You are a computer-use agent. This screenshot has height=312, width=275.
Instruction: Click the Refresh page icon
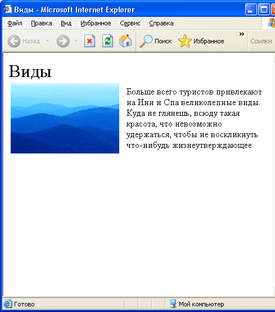coord(107,41)
